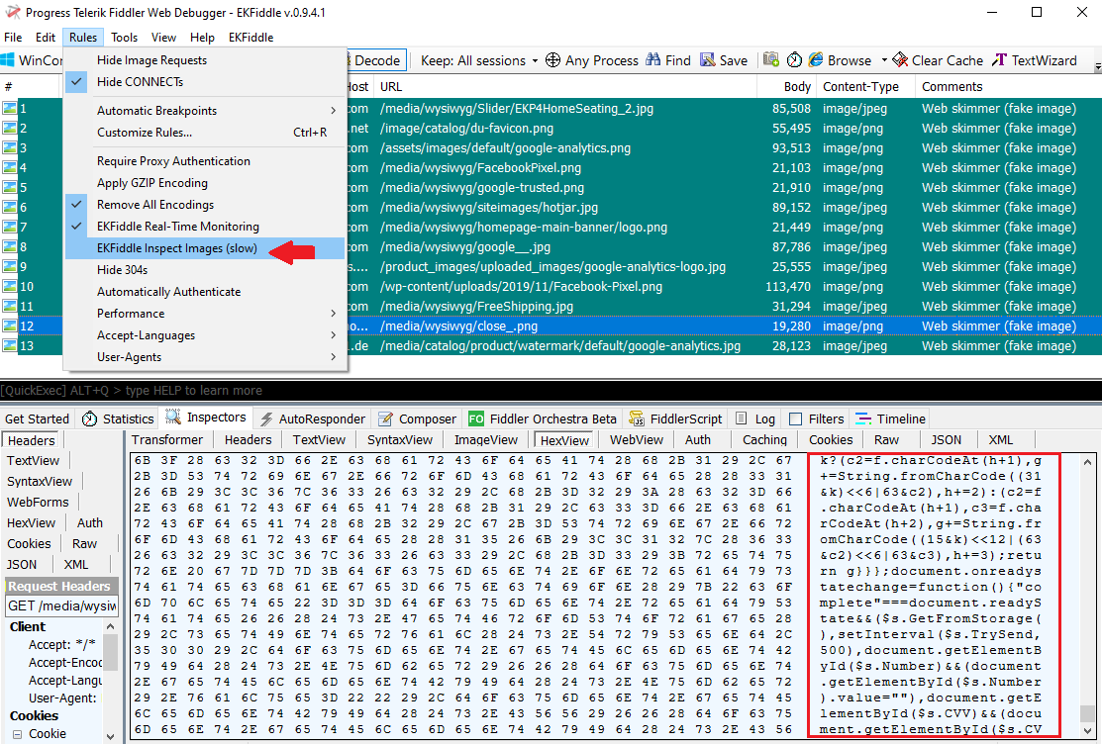The width and height of the screenshot is (1102, 744).
Task: Click the image icon of session 13
Action: coord(9,345)
